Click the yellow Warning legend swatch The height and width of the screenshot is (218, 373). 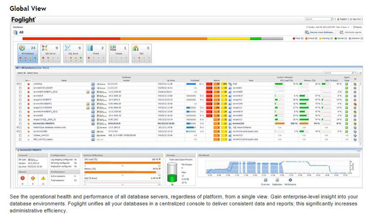point(320,38)
